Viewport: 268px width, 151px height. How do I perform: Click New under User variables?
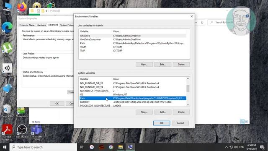click(144, 64)
